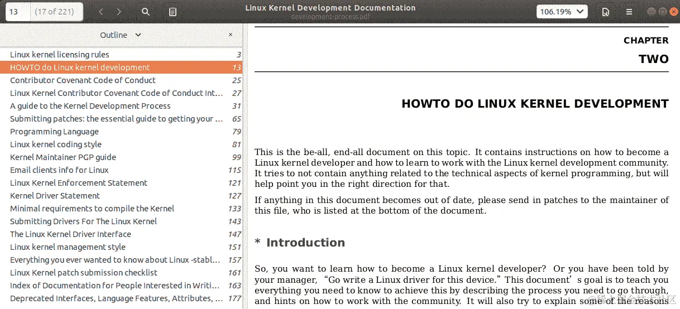Click the window title Linux Kernel Development Documentation
The height and width of the screenshot is (309, 680).
331,8
